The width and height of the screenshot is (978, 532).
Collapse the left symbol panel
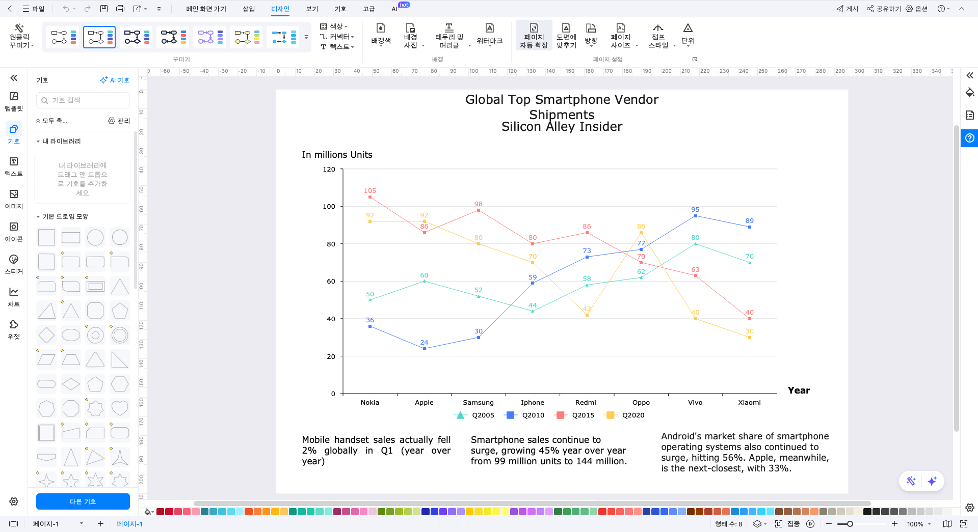click(x=14, y=78)
